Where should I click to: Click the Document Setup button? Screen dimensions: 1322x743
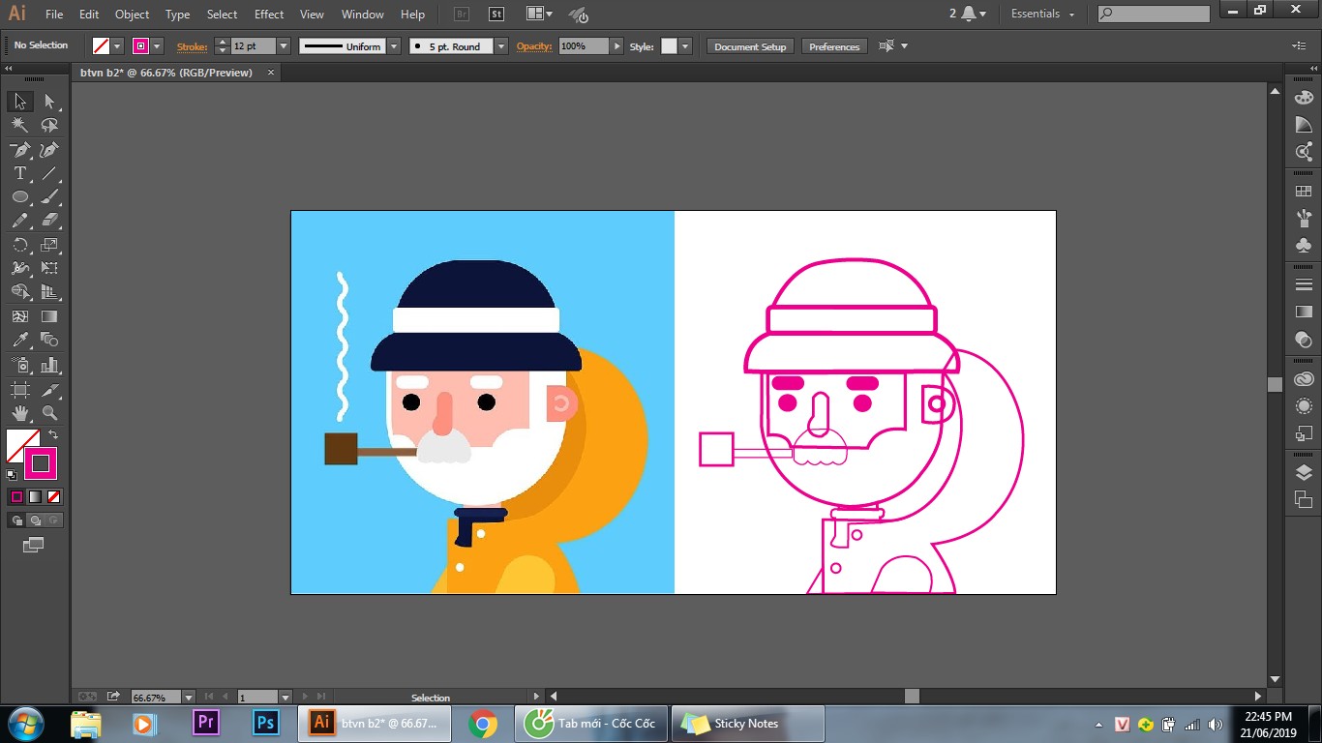[x=750, y=46]
